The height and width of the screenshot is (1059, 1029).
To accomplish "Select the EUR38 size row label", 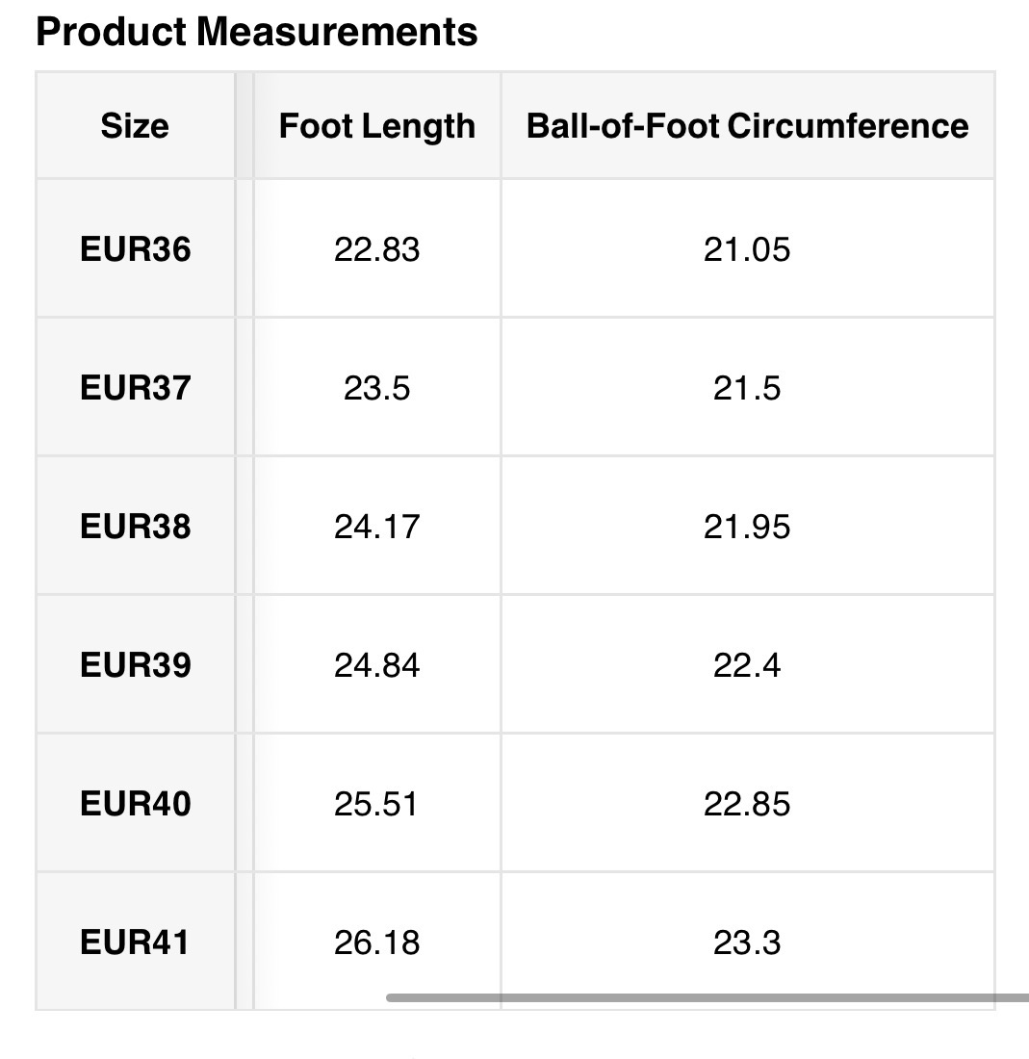I will [136, 528].
